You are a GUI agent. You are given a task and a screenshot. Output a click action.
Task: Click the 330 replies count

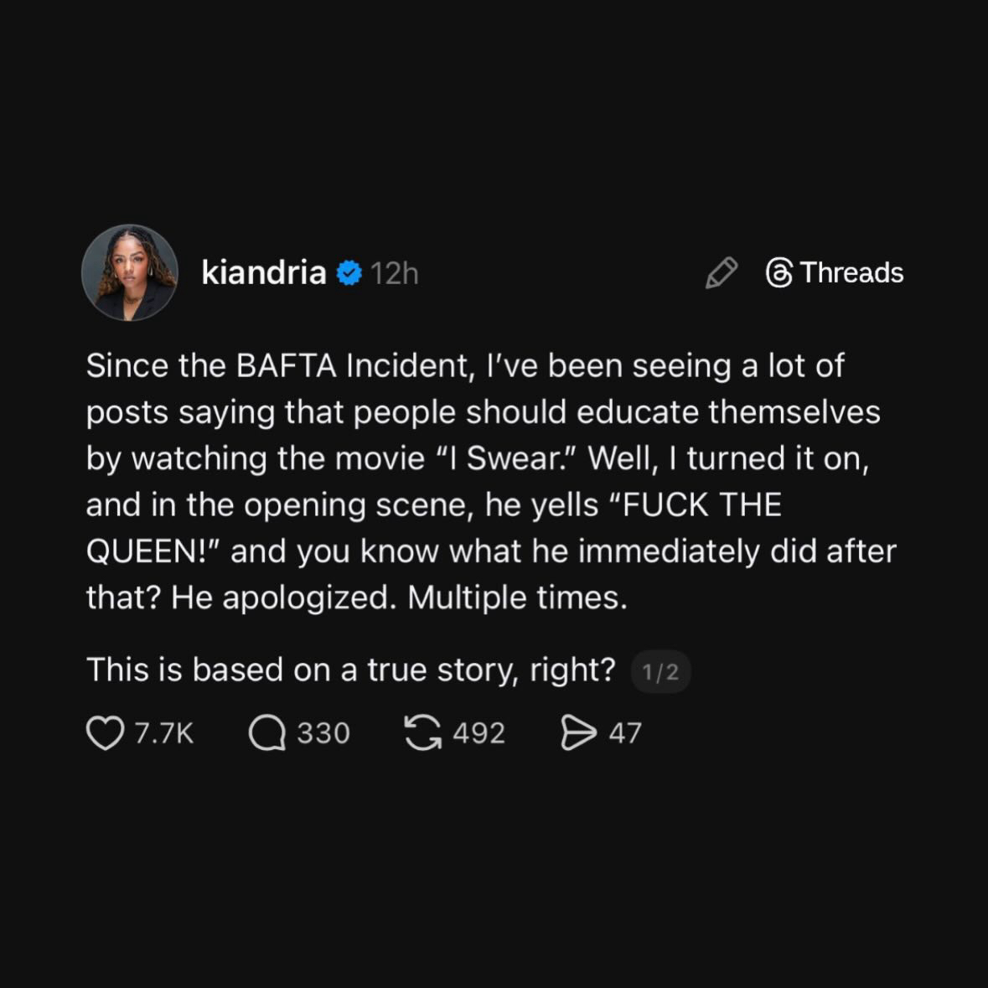tap(323, 733)
